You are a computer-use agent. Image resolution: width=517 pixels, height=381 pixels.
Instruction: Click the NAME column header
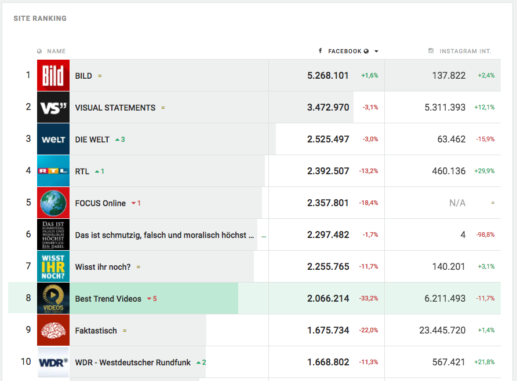(x=56, y=52)
